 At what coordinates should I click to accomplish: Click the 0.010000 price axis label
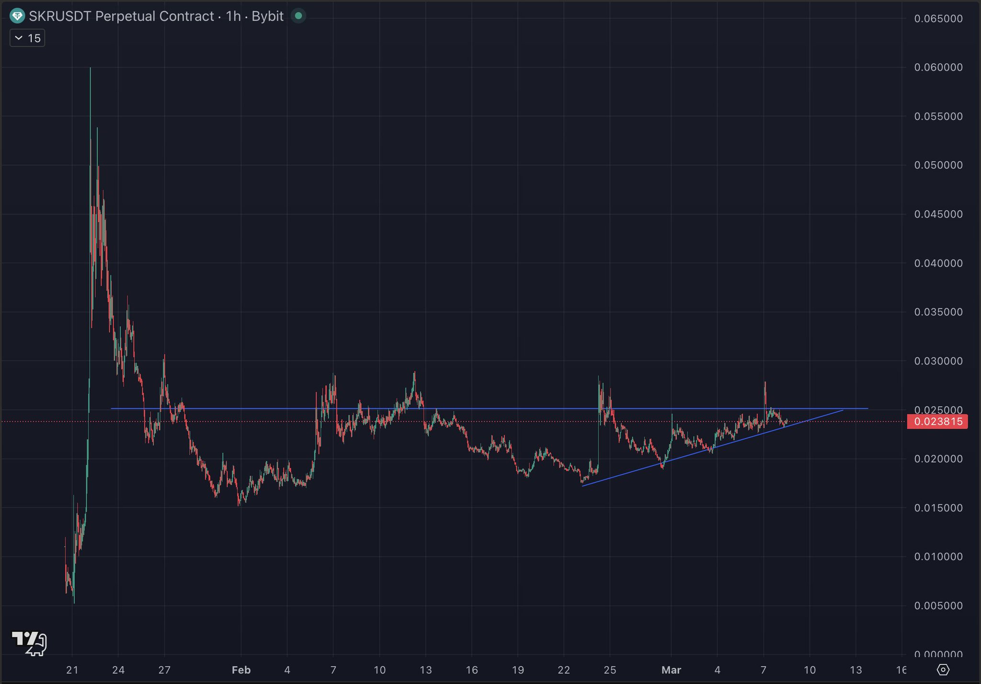coord(938,557)
